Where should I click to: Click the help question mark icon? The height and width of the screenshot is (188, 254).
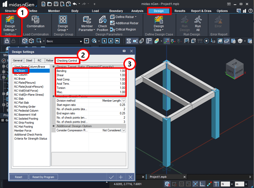point(250,11)
